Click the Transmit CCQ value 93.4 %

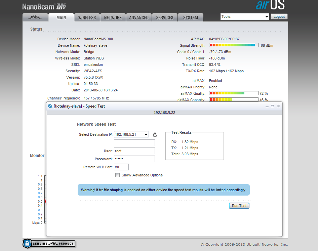coord(215,65)
